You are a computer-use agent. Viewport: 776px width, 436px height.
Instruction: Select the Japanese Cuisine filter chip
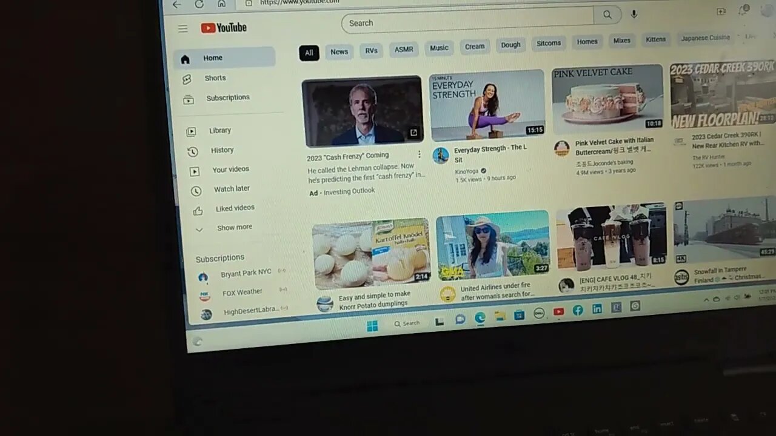(x=705, y=38)
